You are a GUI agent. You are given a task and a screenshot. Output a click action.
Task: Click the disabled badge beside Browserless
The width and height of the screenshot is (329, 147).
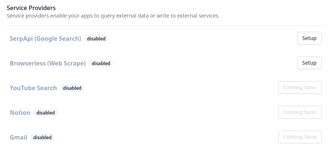coord(101,63)
